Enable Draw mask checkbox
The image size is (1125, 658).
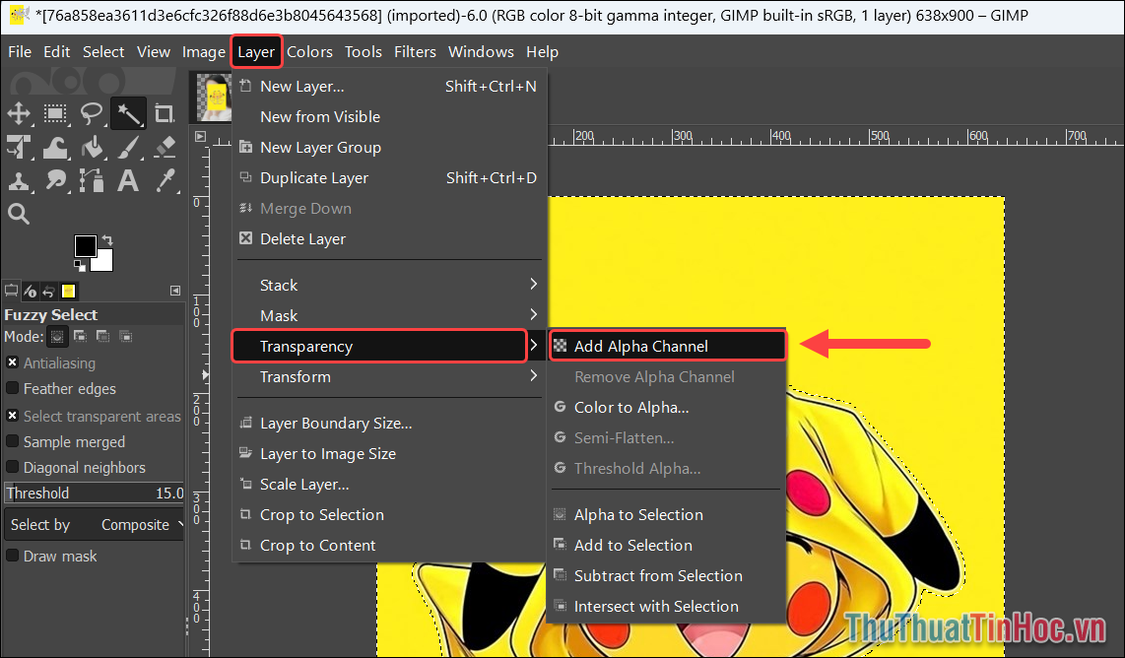tap(12, 557)
